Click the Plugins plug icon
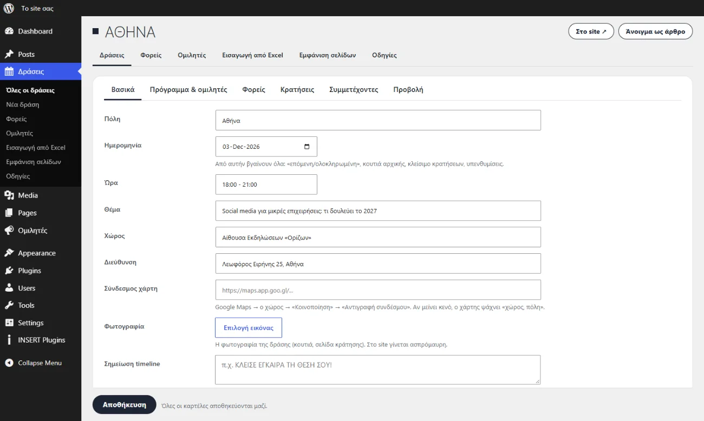704x421 pixels. (9, 271)
